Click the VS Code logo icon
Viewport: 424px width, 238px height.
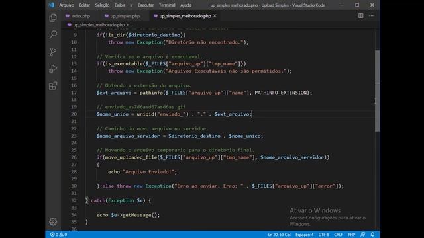click(x=51, y=5)
